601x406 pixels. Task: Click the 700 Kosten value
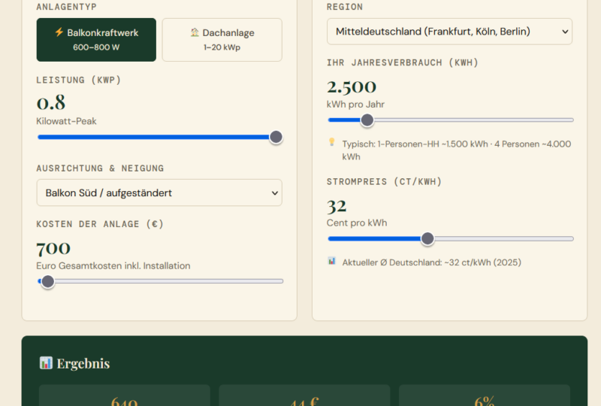(x=53, y=248)
